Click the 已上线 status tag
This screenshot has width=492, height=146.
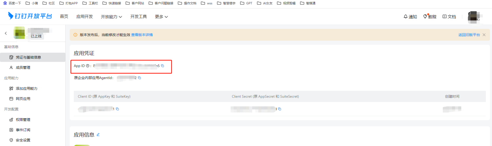[x=36, y=36]
